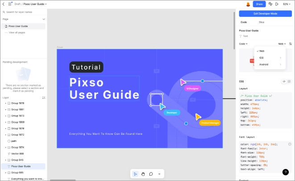This screenshot has height=181, width=295.
Task: Collapse all layers icon in Layer header
Action: click(44, 98)
